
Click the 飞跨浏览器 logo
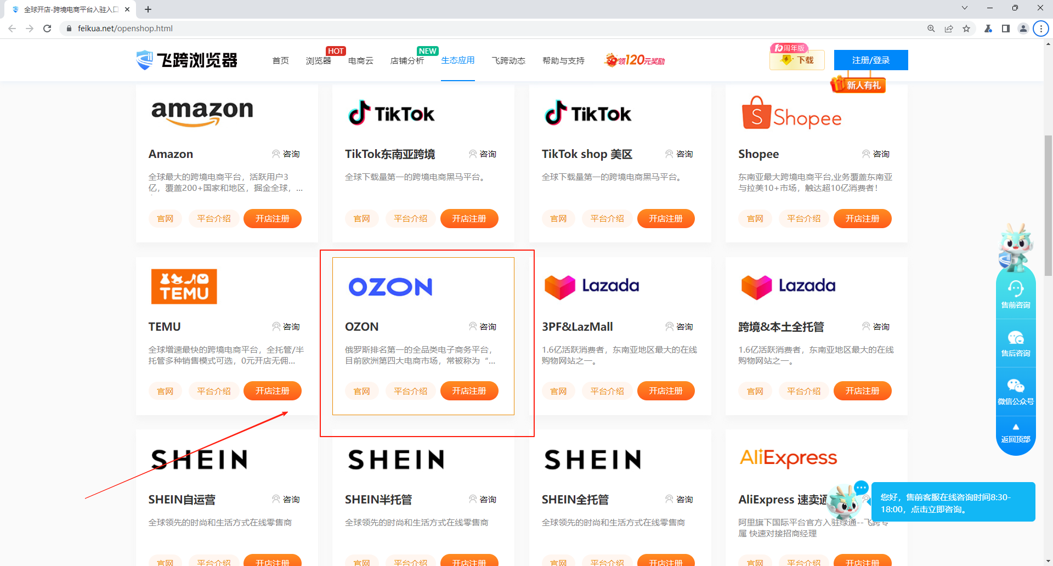pos(187,60)
